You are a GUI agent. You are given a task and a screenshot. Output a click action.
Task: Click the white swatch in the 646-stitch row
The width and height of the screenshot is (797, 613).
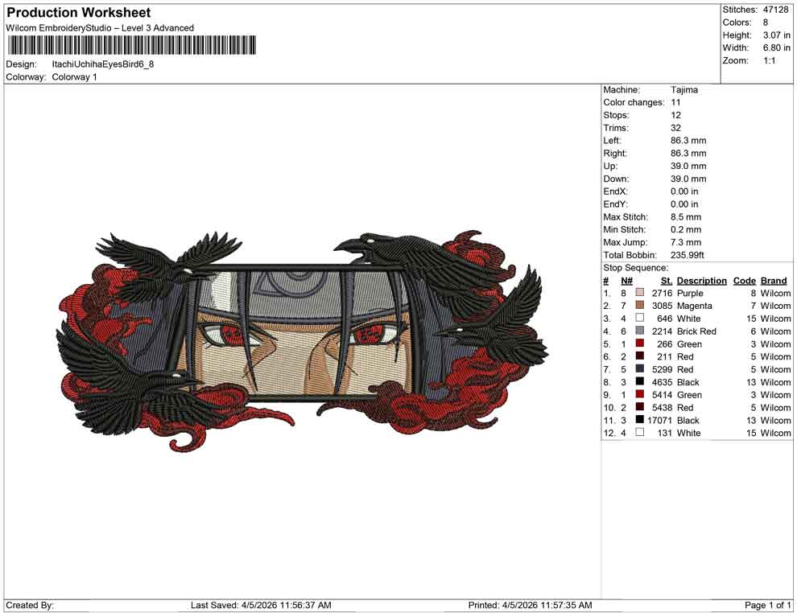pos(639,318)
